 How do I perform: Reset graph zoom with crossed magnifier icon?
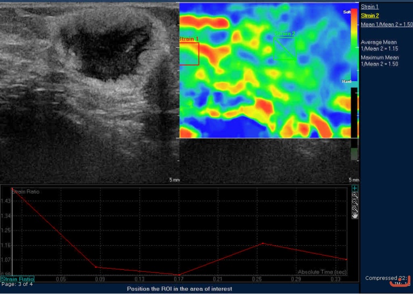355,209
